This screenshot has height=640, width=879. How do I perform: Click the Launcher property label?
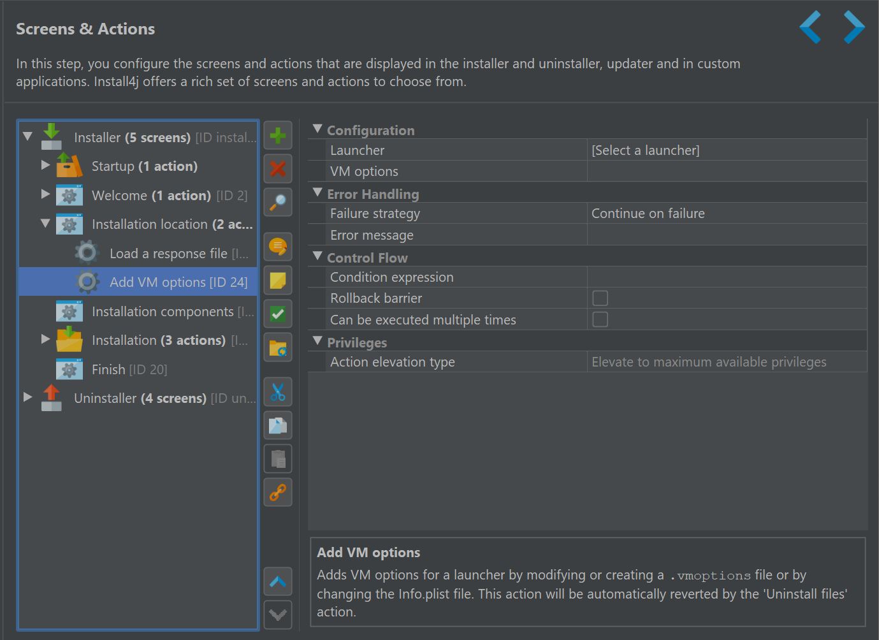[x=358, y=150]
